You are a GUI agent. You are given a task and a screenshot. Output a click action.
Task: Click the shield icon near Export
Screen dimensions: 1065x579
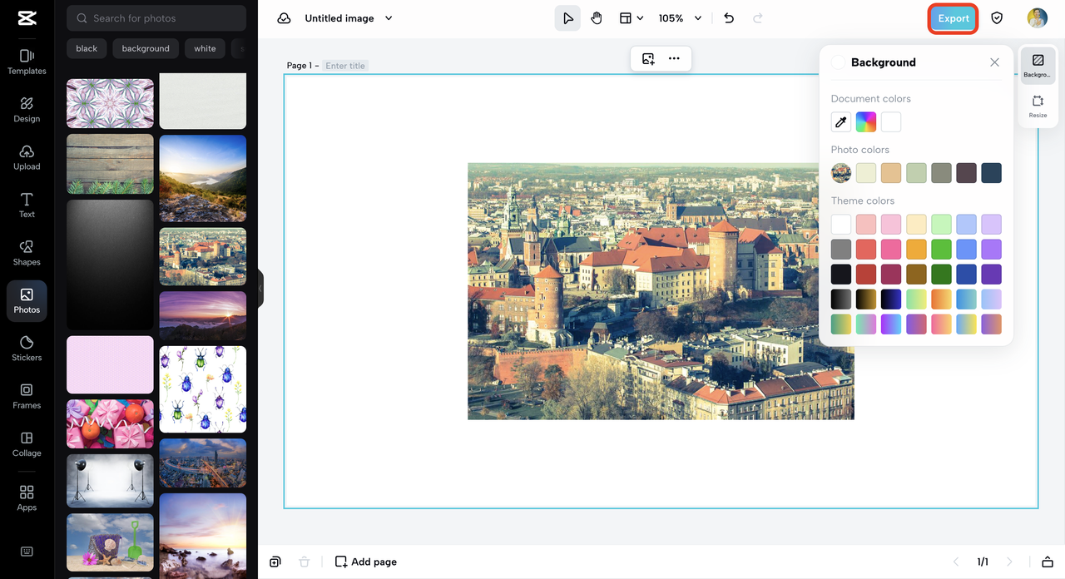pyautogui.click(x=996, y=18)
